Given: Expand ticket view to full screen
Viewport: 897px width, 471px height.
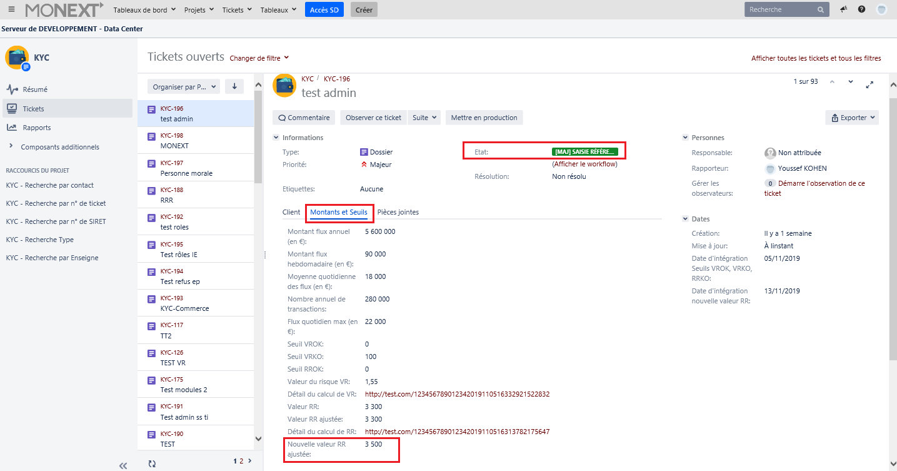Looking at the screenshot, I should pyautogui.click(x=869, y=84).
